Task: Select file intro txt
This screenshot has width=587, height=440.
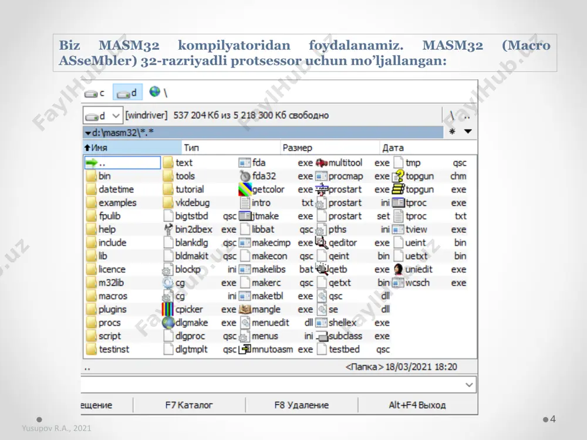Action: (276, 203)
